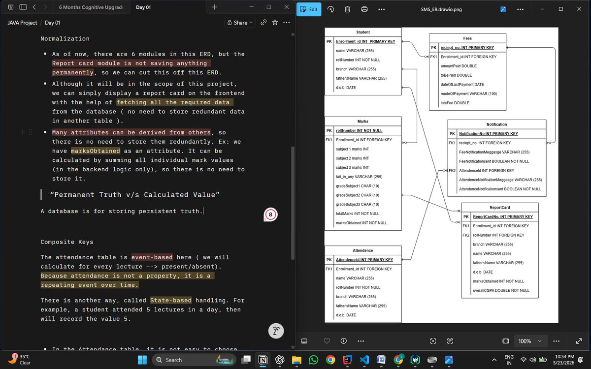Enter fullscreen with the diagonal arrows icon
Viewport: 591px width, 369px height.
pyautogui.click(x=578, y=341)
